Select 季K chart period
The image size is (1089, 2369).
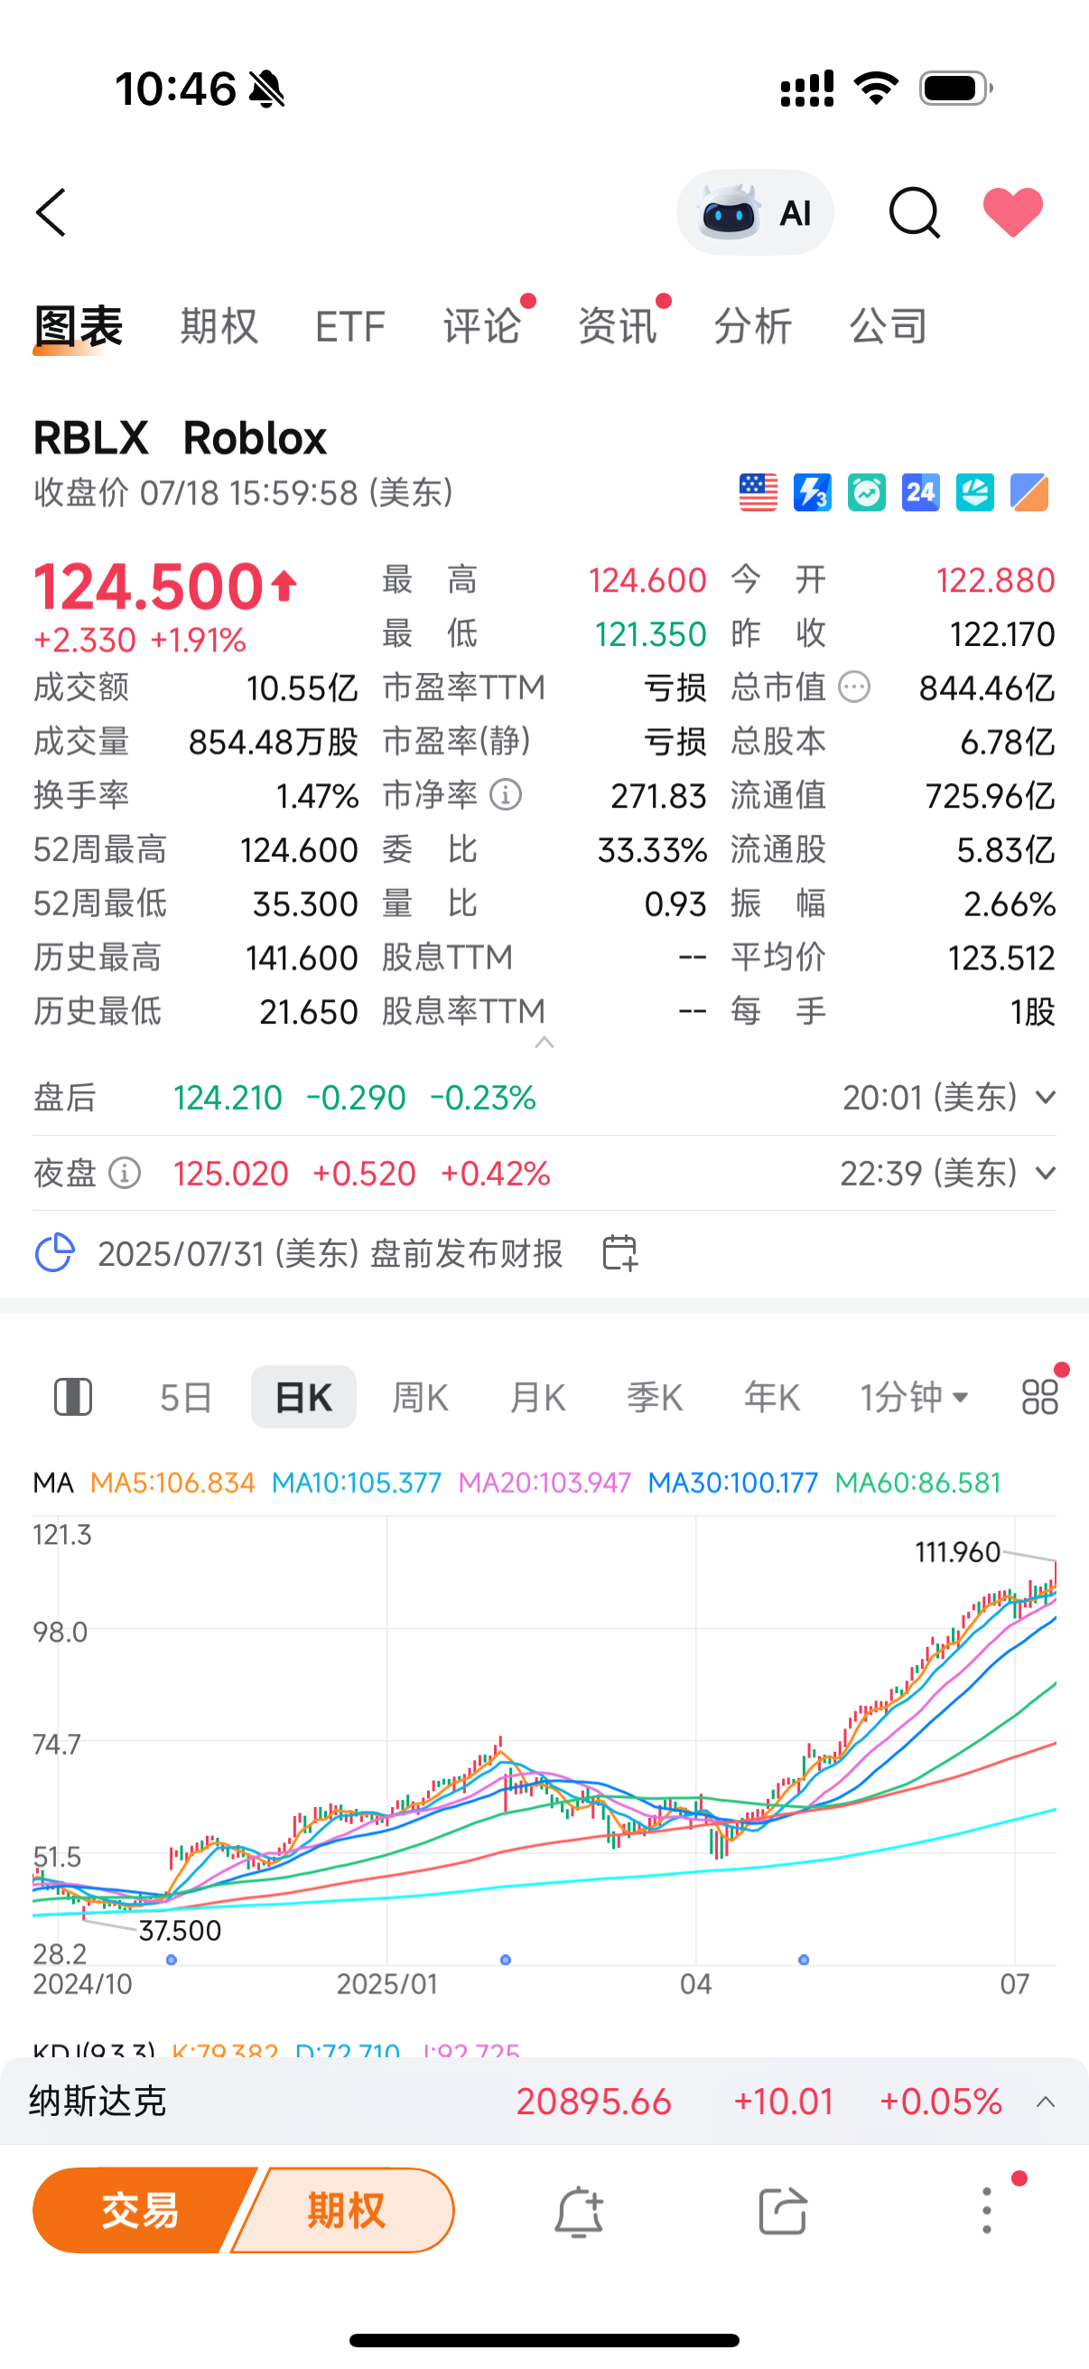pos(655,1397)
